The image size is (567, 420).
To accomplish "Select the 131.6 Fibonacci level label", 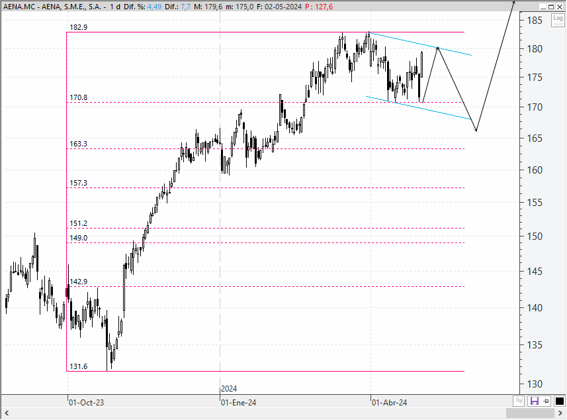I will coord(79,367).
